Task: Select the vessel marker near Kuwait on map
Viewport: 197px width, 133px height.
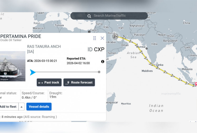Action: click(x=115, y=36)
